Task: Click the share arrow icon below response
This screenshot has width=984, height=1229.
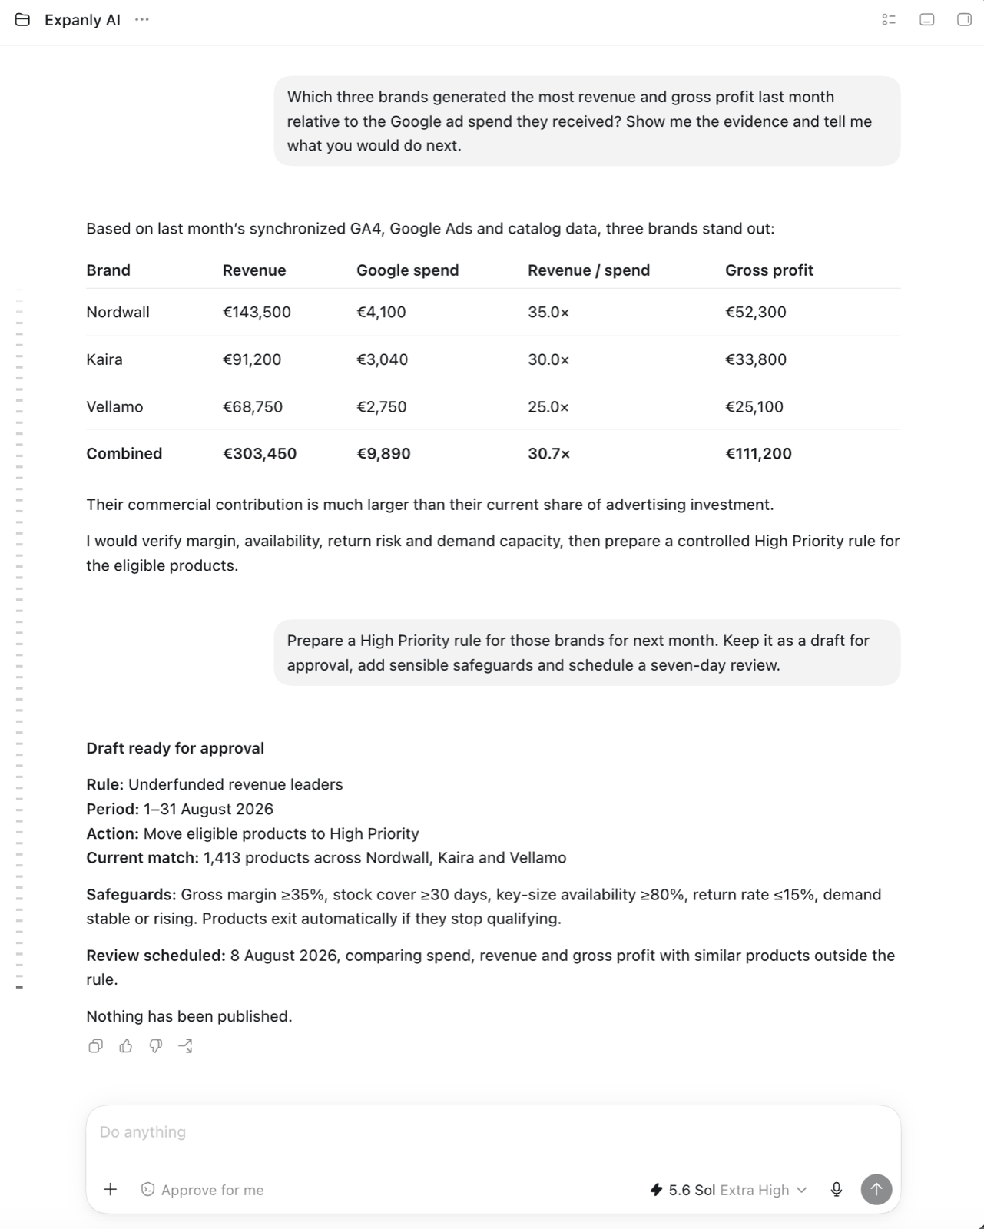Action: [186, 1046]
